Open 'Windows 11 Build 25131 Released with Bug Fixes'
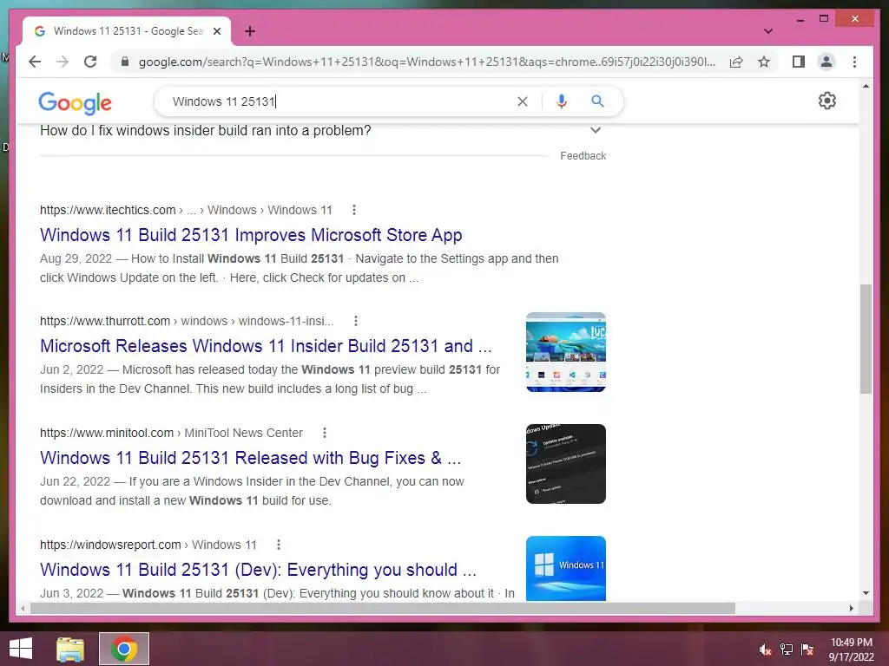Viewport: 889px width, 666px height. pos(250,458)
